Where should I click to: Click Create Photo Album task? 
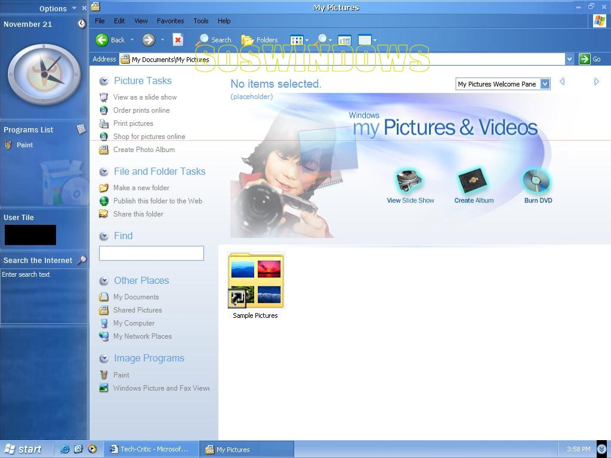pos(144,150)
